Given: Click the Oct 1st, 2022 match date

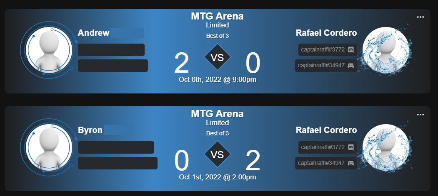Looking at the screenshot, I should (x=217, y=177).
